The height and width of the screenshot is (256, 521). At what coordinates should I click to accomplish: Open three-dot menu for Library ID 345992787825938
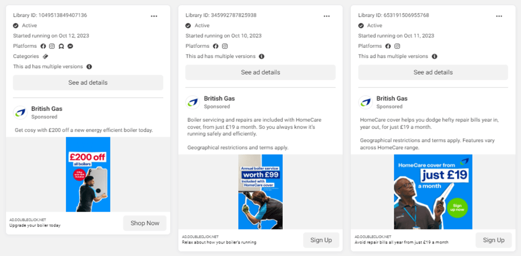(327, 16)
